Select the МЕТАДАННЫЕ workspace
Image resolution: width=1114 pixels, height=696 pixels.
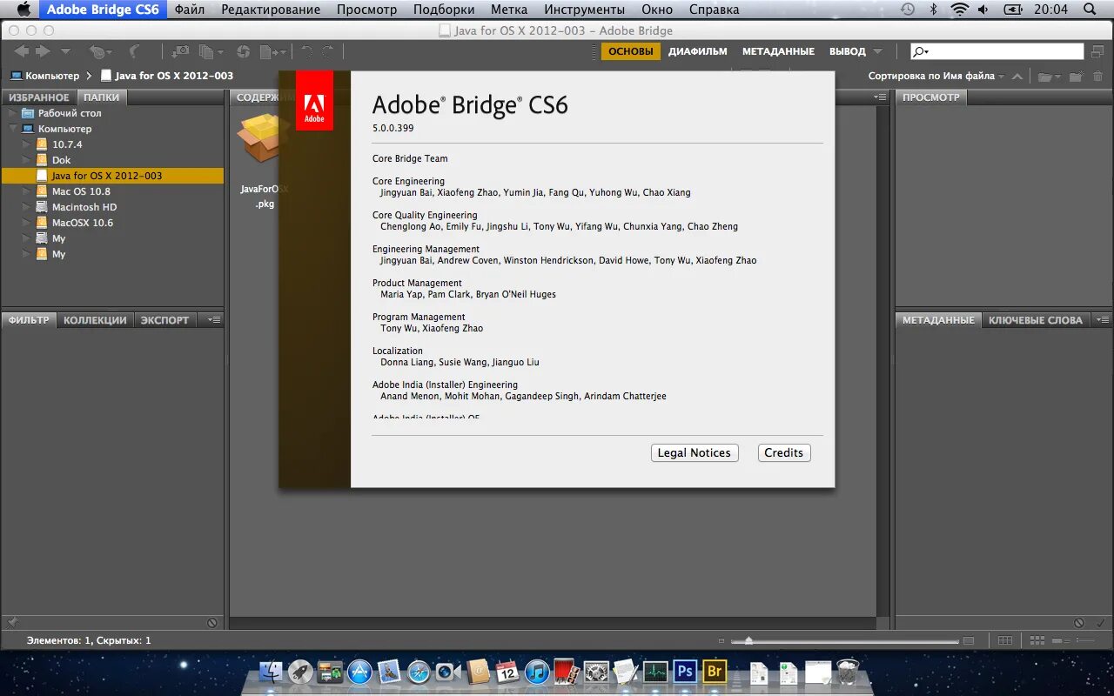[x=778, y=51]
